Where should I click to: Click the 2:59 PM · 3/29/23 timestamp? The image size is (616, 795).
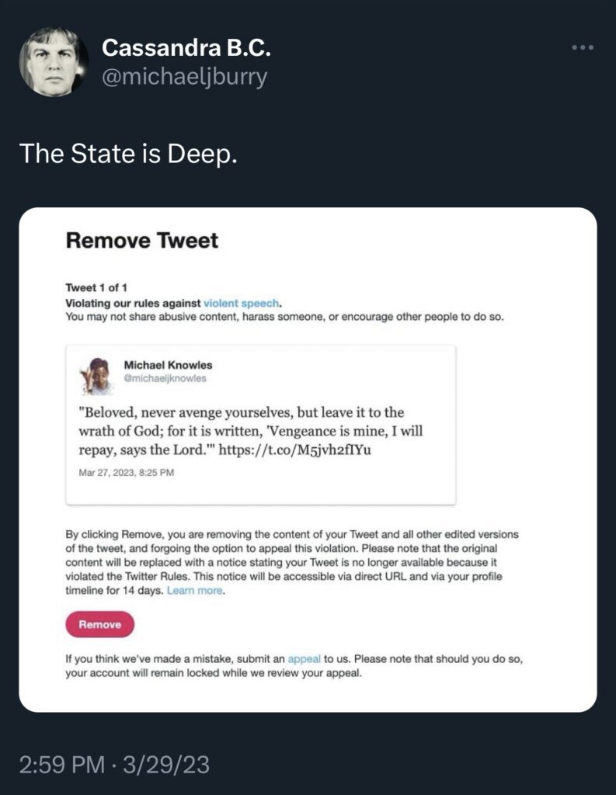(113, 765)
